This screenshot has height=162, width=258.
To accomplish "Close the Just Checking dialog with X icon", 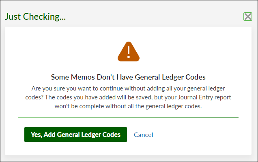I will [247, 17].
